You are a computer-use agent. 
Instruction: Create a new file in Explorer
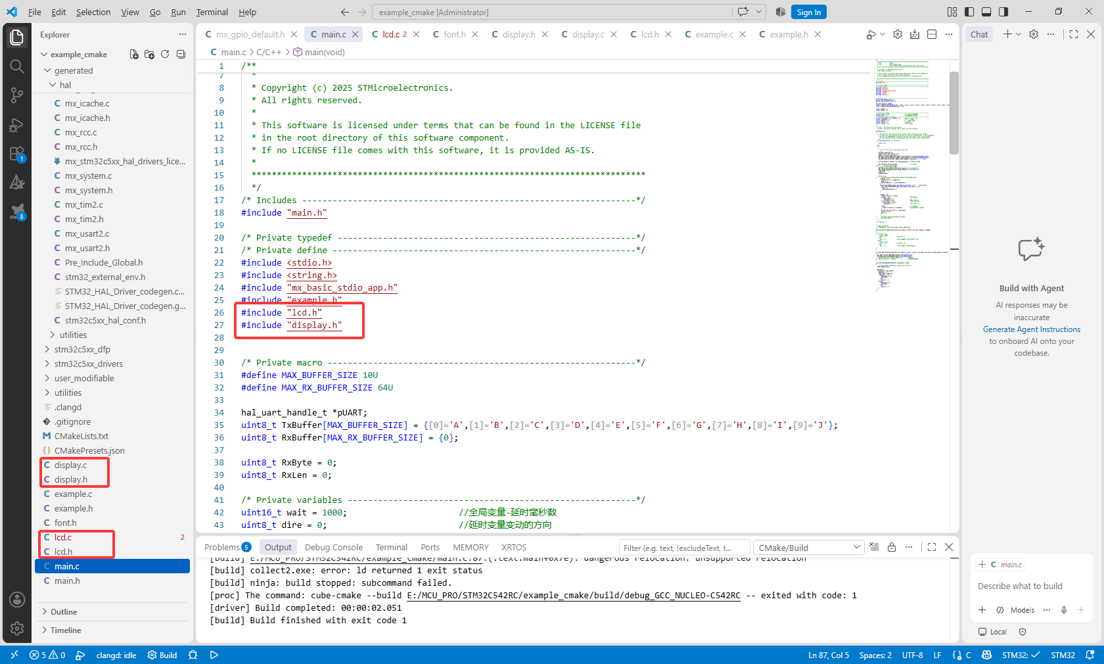point(134,55)
